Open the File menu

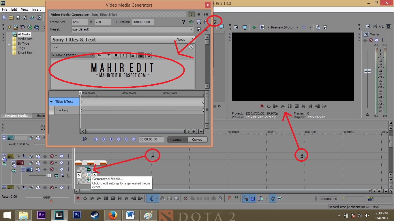pos(5,9)
